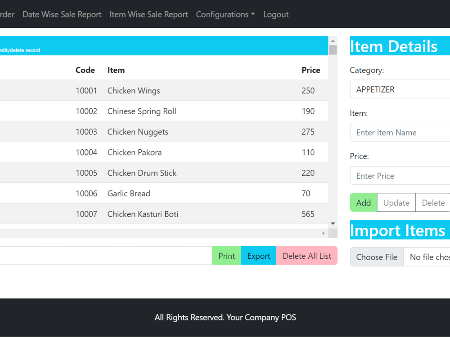Click price 275 cell
Screen dimensions: 450x337
pos(308,132)
